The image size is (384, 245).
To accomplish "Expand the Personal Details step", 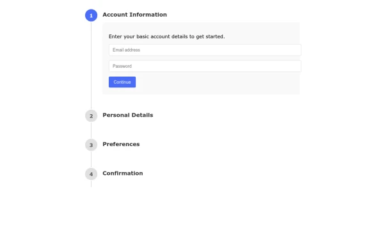I will click(127, 115).
